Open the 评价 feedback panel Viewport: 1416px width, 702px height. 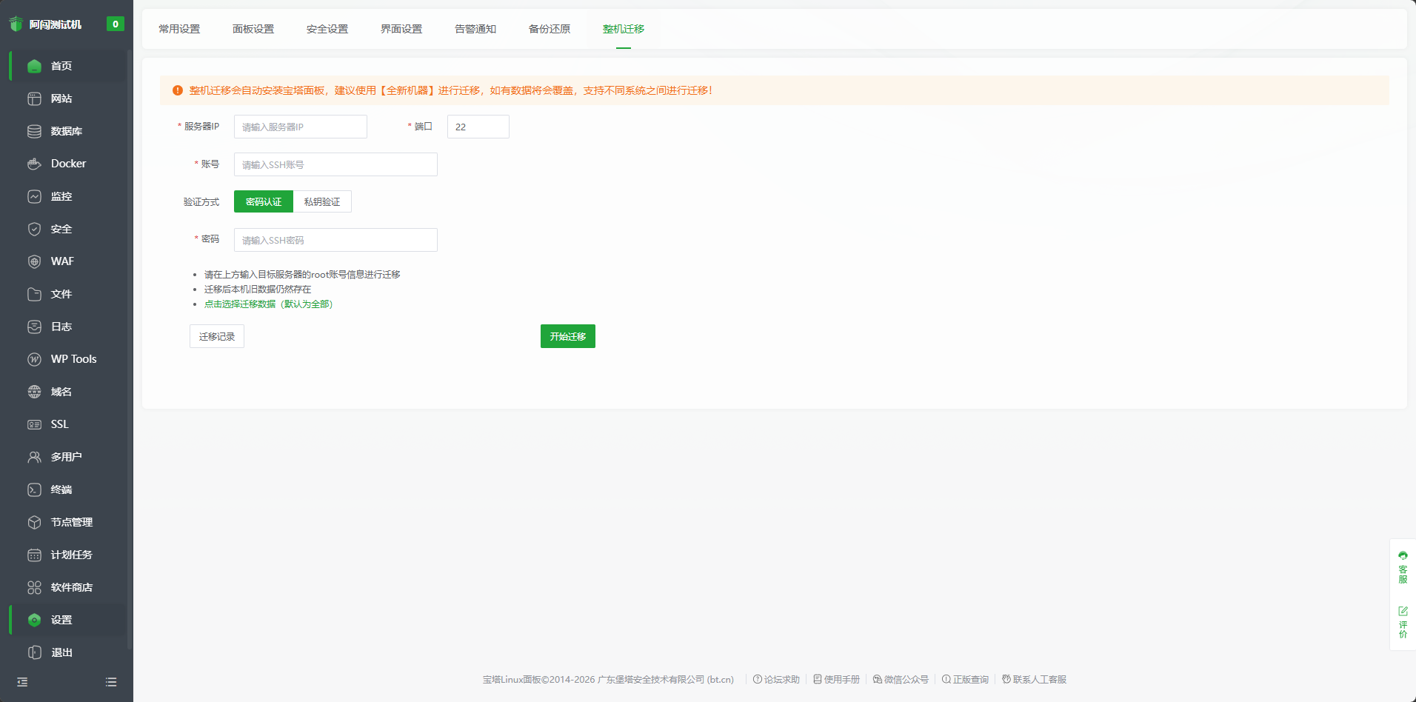point(1403,623)
